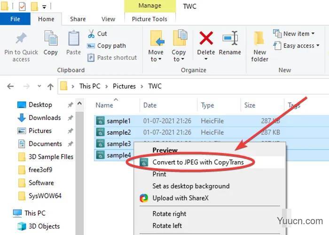
Task: Choose Print from the context menu
Action: coord(210,174)
